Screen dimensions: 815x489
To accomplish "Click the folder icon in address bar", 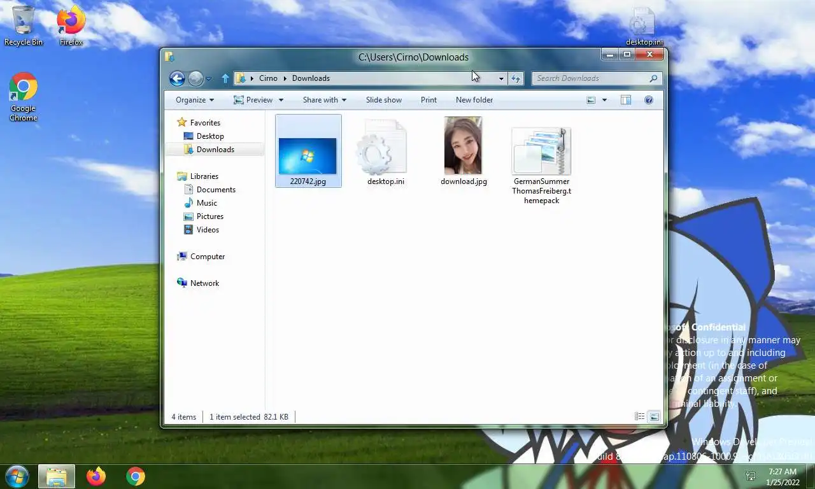I will click(x=241, y=78).
